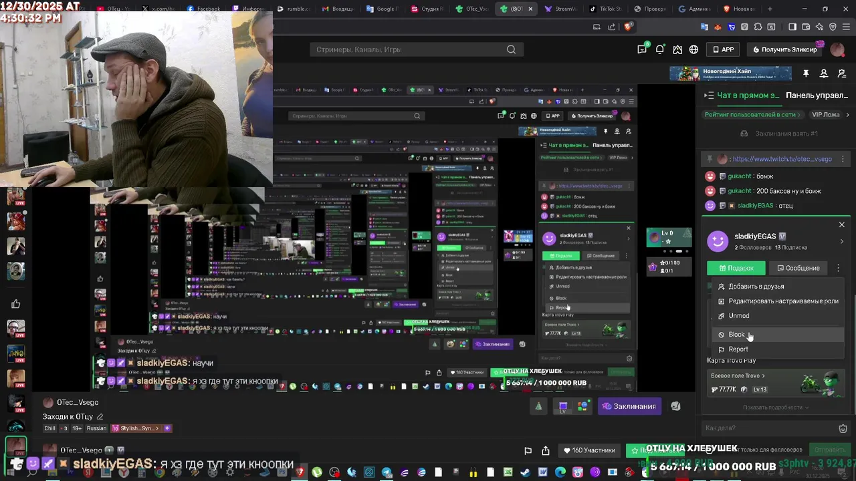The height and width of the screenshot is (481, 856).
Task: Open options for the pinned message
Action: (x=843, y=159)
